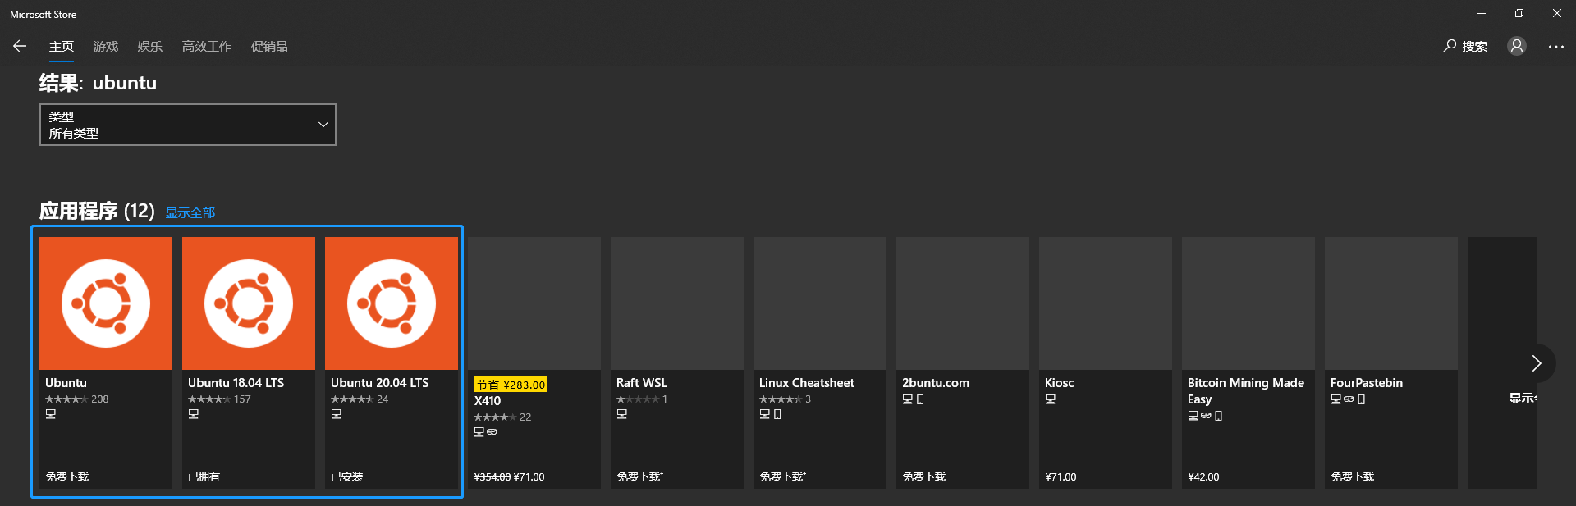Click 已拥有 under Ubuntu 18.04 LTS
The height and width of the screenshot is (506, 1576).
(204, 476)
